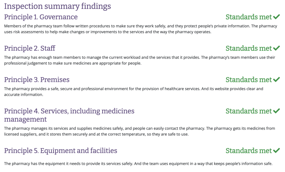
Task: Click the paragraph about licensed suppliers
Action: point(139,131)
